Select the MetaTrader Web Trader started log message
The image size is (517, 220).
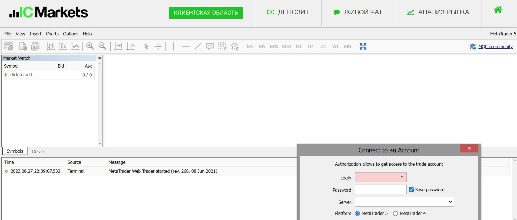click(x=163, y=171)
